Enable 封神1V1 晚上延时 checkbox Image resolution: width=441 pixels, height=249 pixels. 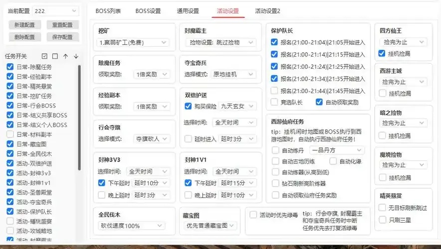point(188,195)
